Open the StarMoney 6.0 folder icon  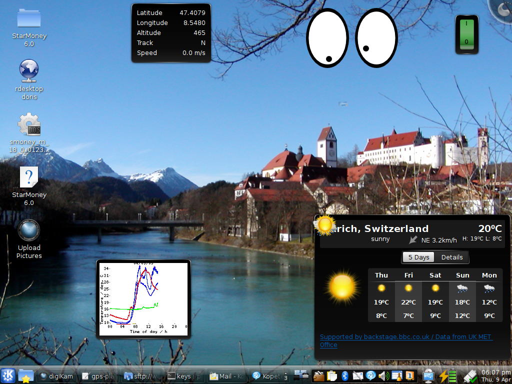point(28,18)
